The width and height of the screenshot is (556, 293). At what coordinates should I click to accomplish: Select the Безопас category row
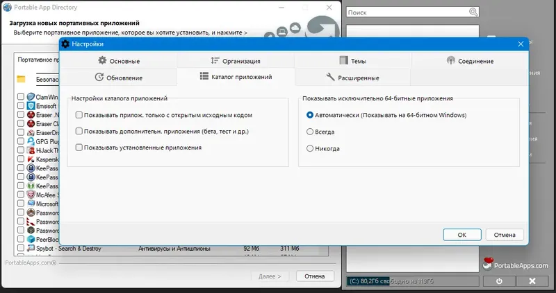point(47,80)
